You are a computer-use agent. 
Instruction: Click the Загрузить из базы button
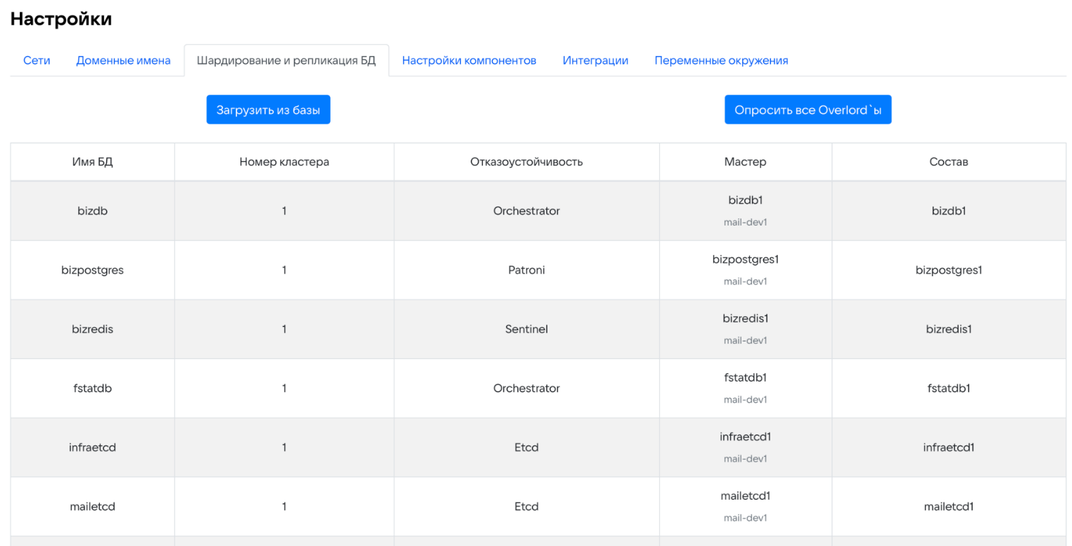click(268, 110)
